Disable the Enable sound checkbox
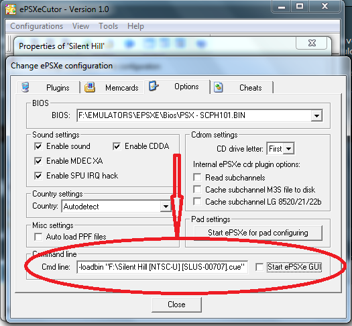Image resolution: width=352 pixels, height=326 pixels. (38, 146)
